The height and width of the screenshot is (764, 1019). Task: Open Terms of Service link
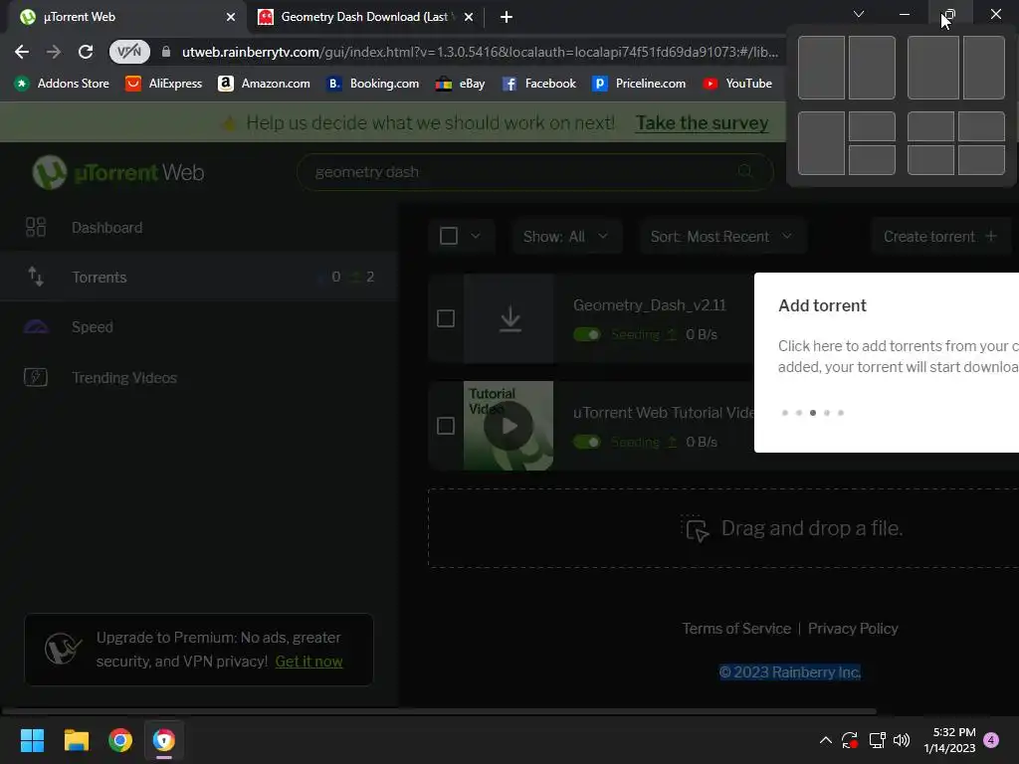(736, 629)
